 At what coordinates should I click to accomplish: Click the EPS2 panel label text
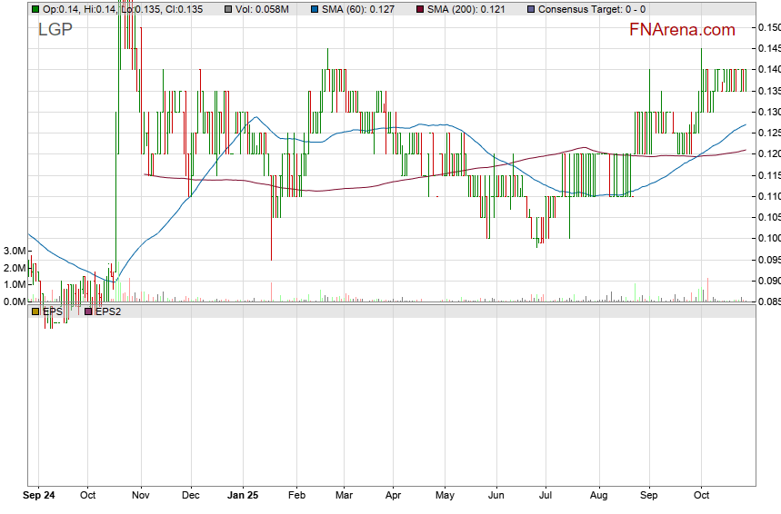pos(107,311)
